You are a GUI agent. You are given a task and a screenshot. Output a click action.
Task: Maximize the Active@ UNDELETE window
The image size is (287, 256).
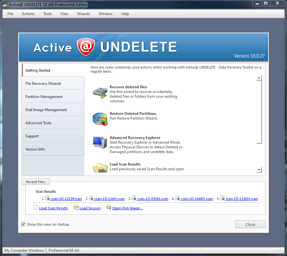pyautogui.click(x=266, y=3)
